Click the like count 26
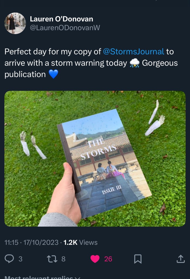The image size is (190, 279). coord(108,259)
